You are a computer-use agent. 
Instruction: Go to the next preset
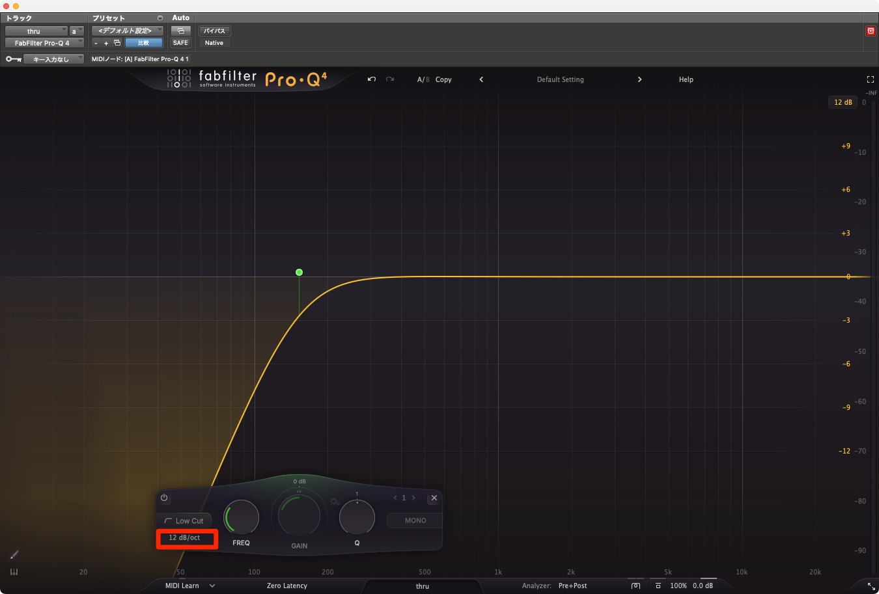point(639,79)
